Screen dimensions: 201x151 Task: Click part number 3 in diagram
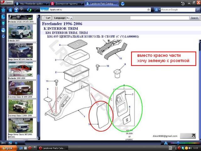coord(56,60)
